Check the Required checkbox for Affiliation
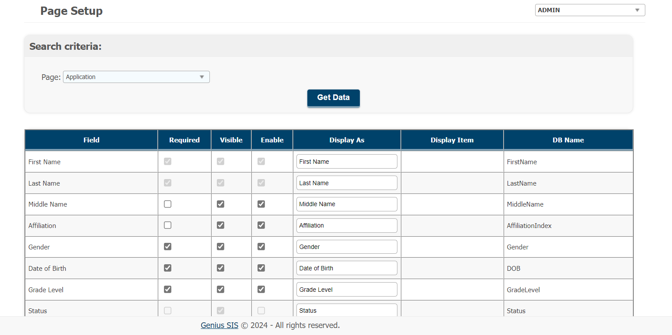 tap(167, 225)
